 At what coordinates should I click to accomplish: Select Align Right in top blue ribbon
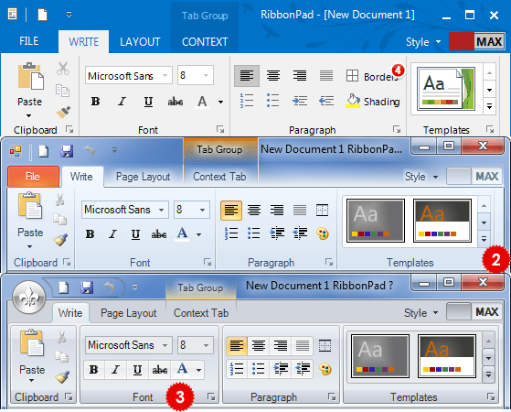coord(300,76)
